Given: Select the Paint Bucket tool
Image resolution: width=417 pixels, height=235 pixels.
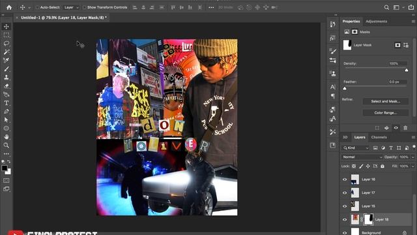Looking at the screenshot, I should pos(7,95).
